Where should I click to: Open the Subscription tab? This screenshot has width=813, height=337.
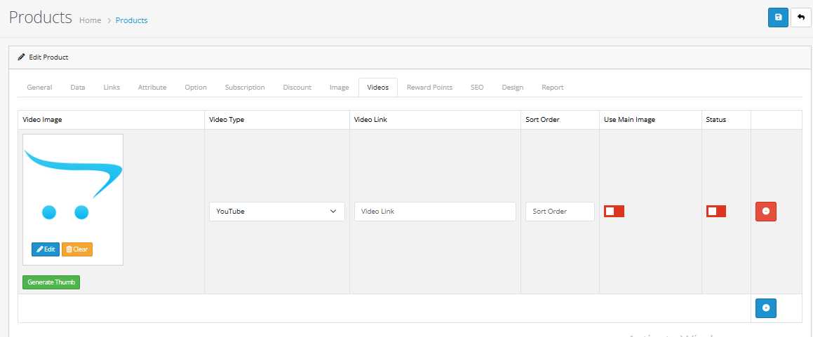pos(245,88)
